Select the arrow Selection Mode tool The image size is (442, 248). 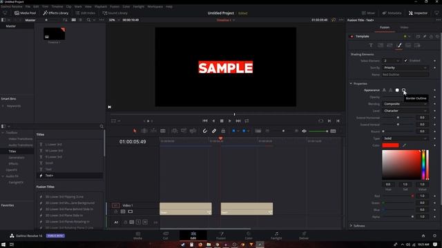click(135, 131)
